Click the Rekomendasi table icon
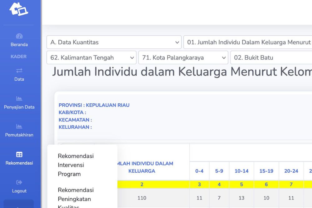The width and height of the screenshot is (312, 208). (19, 155)
